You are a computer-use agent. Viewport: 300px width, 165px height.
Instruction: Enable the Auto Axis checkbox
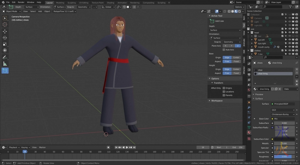(x=224, y=50)
